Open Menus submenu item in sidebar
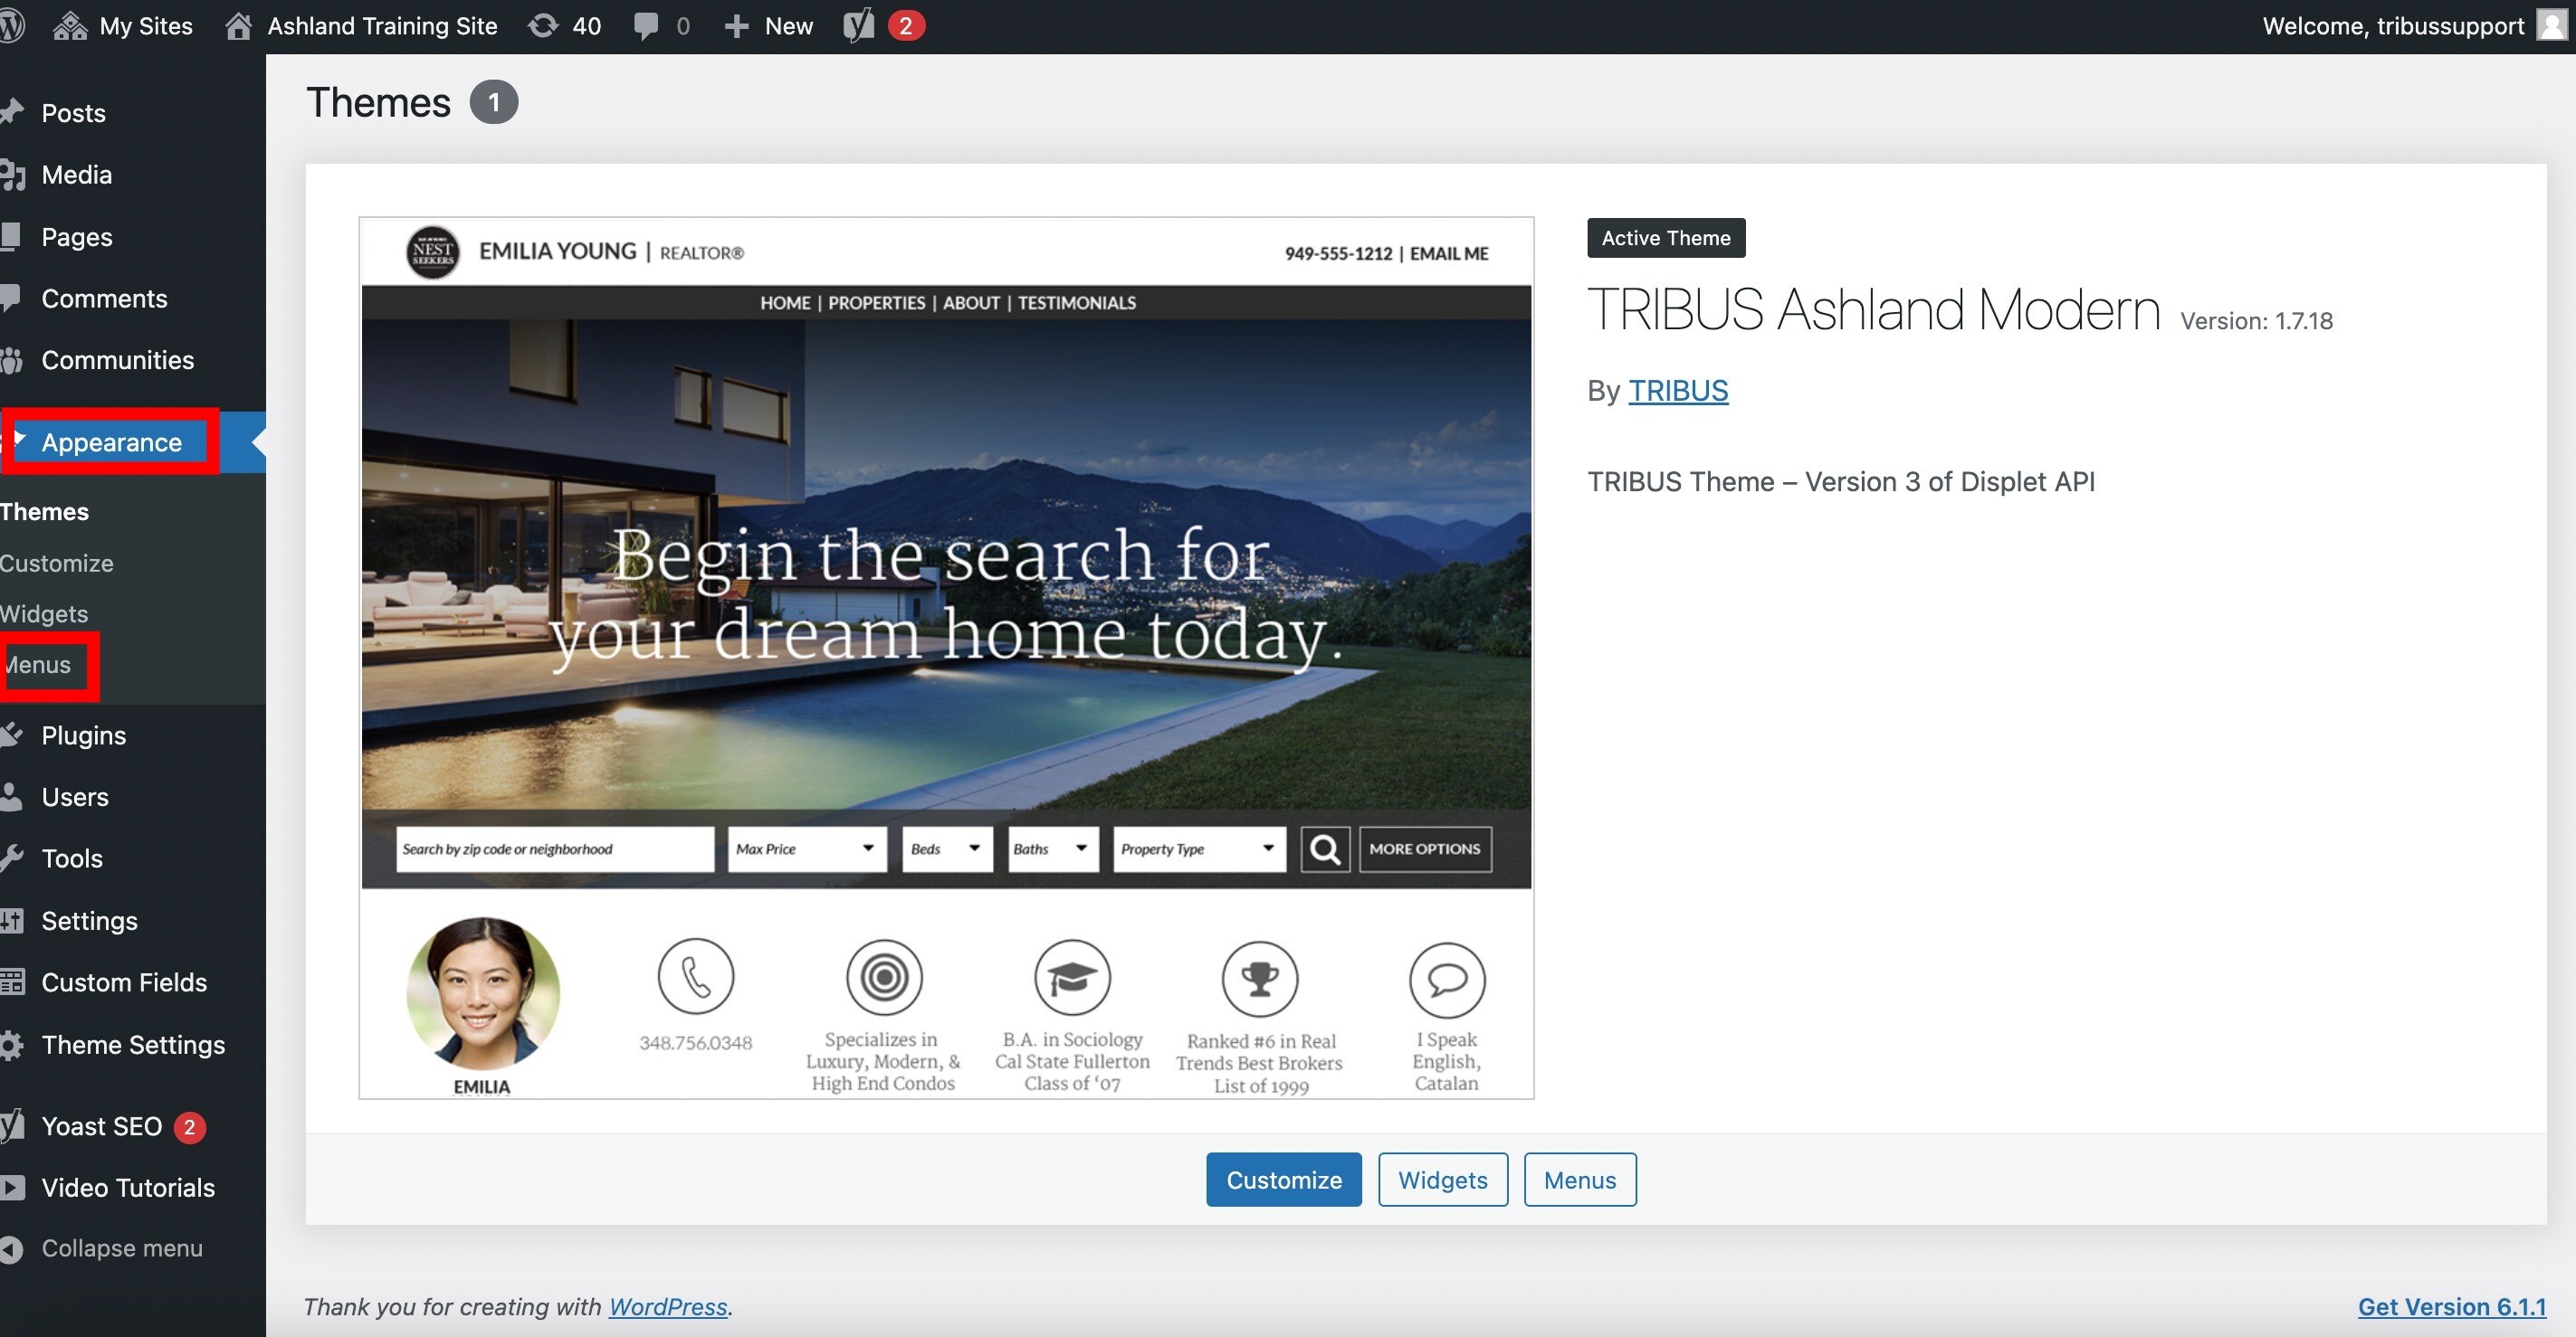 tap(37, 665)
